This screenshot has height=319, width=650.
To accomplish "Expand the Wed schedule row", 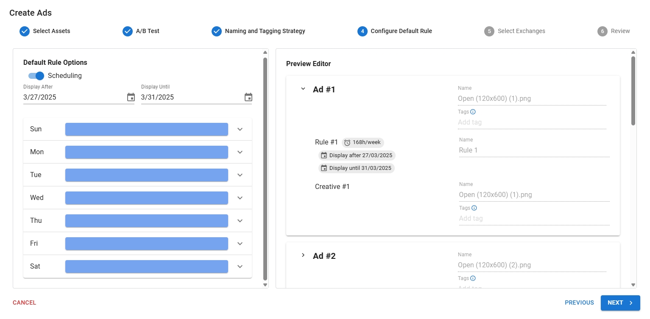I will tap(240, 198).
